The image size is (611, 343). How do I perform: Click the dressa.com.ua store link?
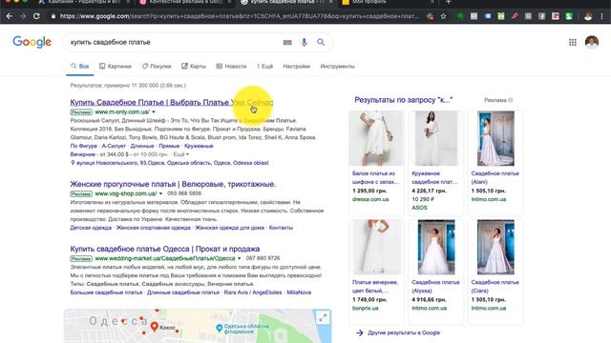370,199
